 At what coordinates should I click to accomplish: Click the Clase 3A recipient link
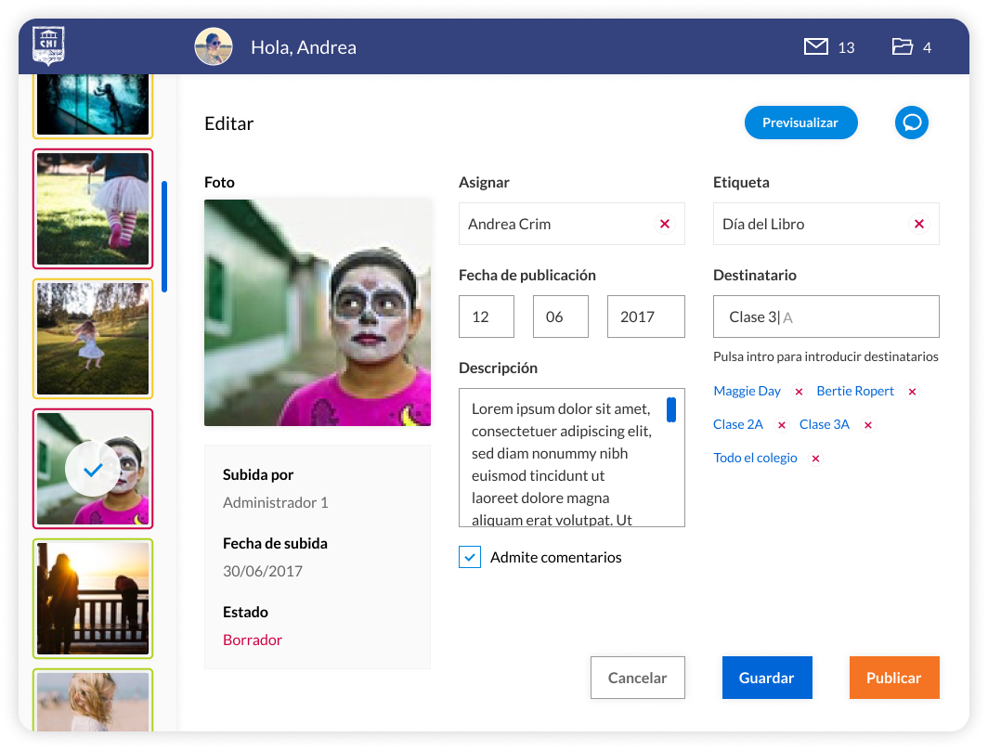(825, 424)
